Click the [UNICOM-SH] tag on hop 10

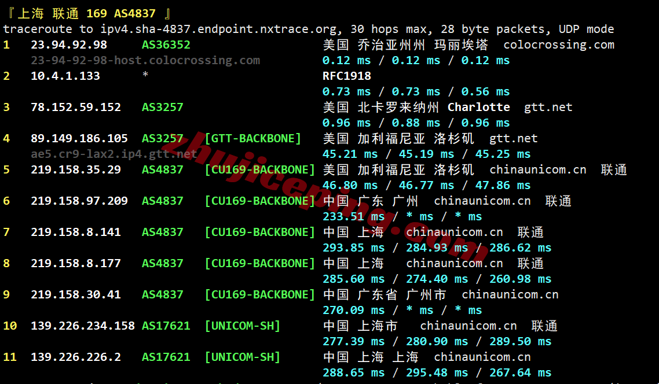coord(243,326)
